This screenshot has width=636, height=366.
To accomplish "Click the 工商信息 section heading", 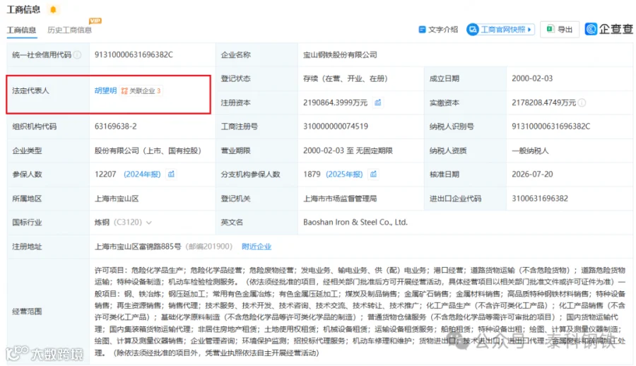I will click(x=23, y=9).
